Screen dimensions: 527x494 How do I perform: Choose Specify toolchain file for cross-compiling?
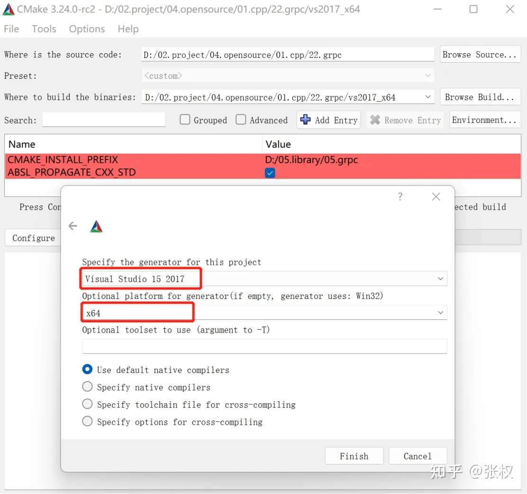[88, 404]
